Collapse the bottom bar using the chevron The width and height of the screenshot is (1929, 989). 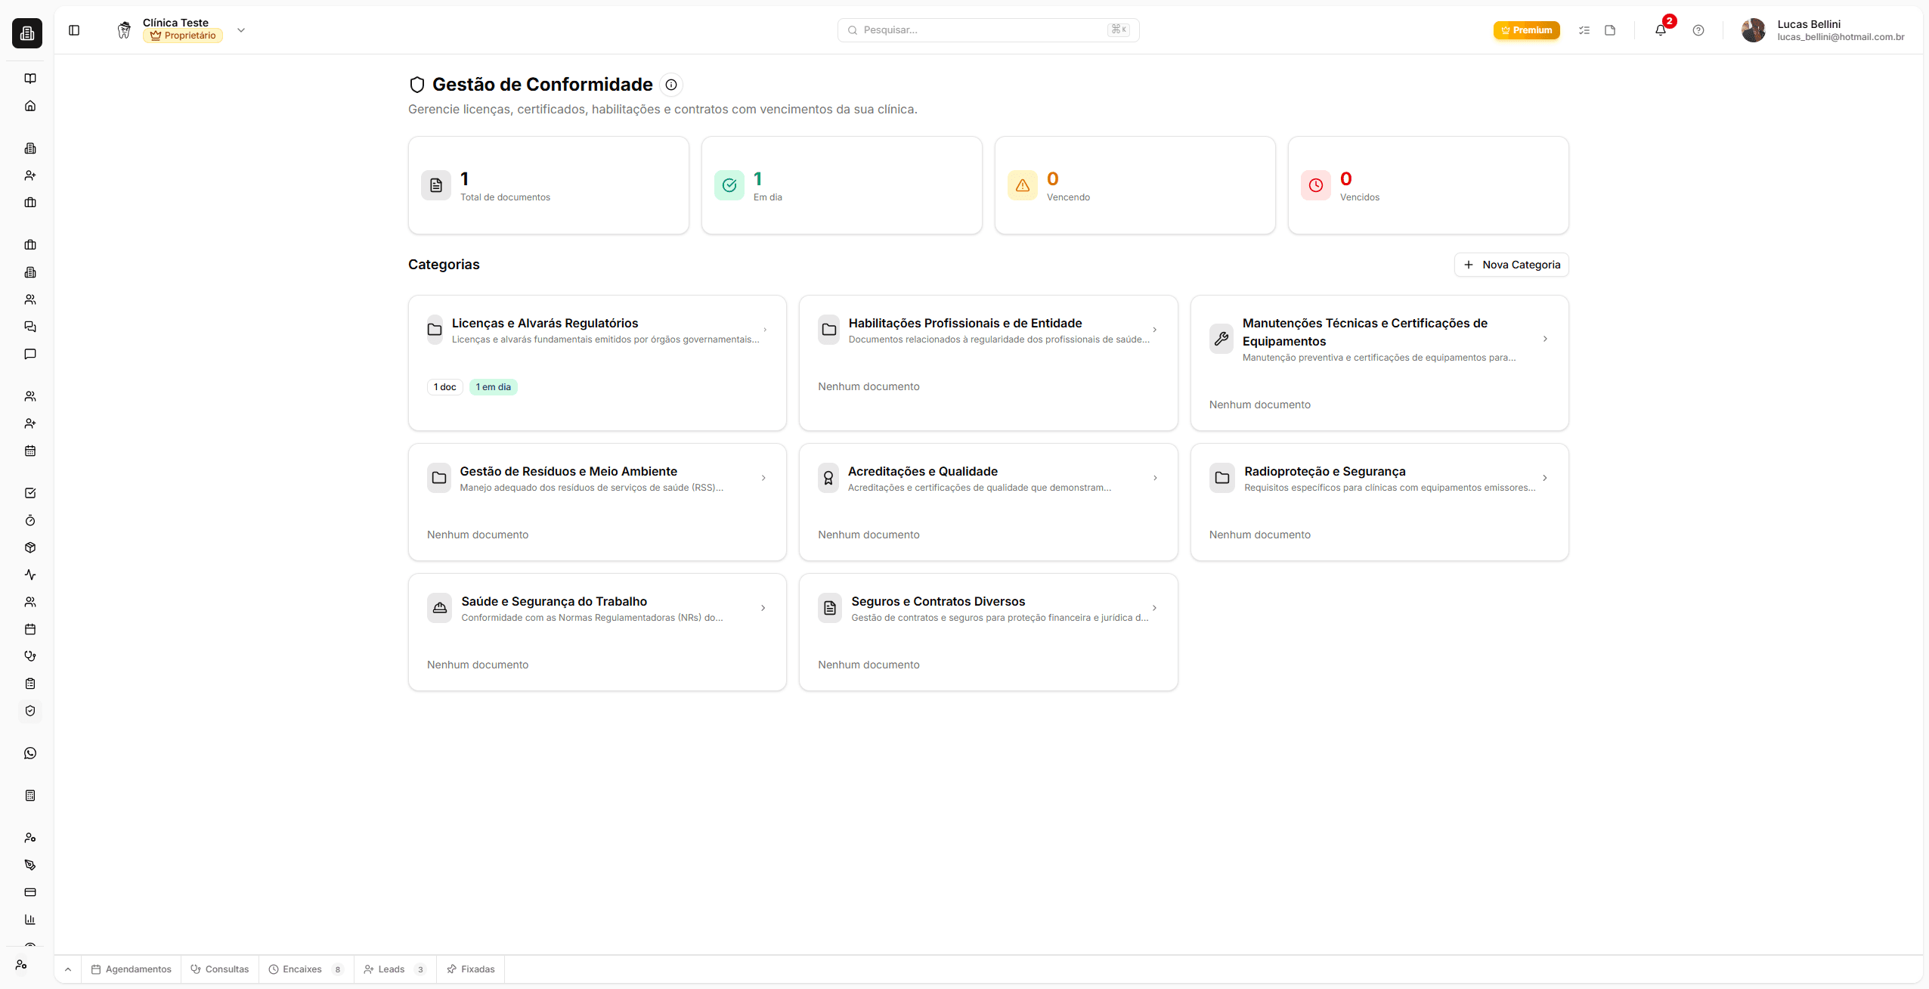67,969
